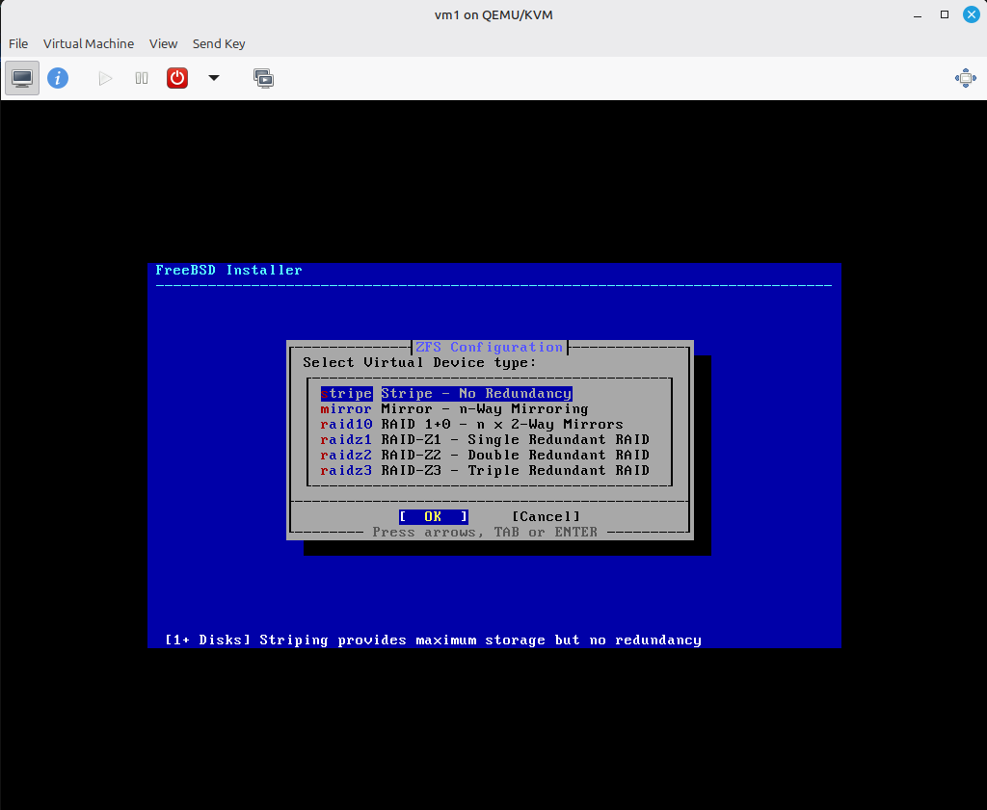Viewport: 987px width, 810px height.
Task: Expand the shutdown options dropdown arrow
Action: tap(214, 78)
